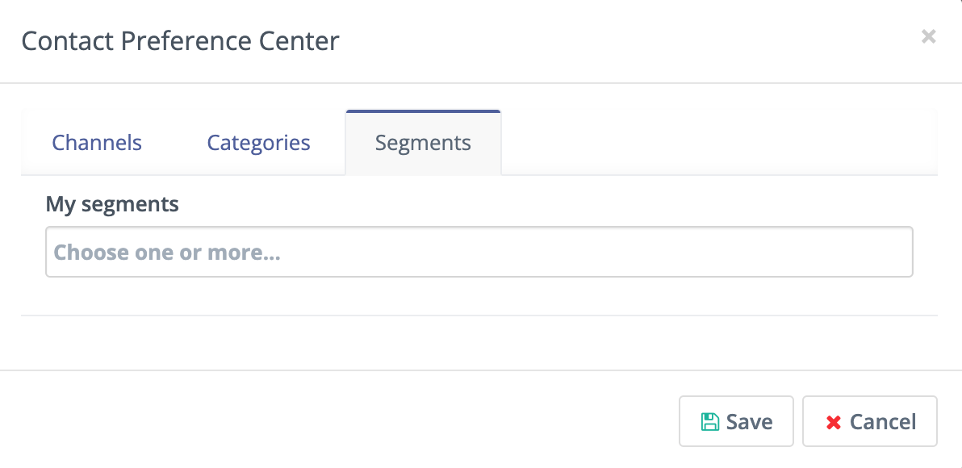Click the 'My segments' label
The height and width of the screenshot is (468, 962).
(112, 204)
